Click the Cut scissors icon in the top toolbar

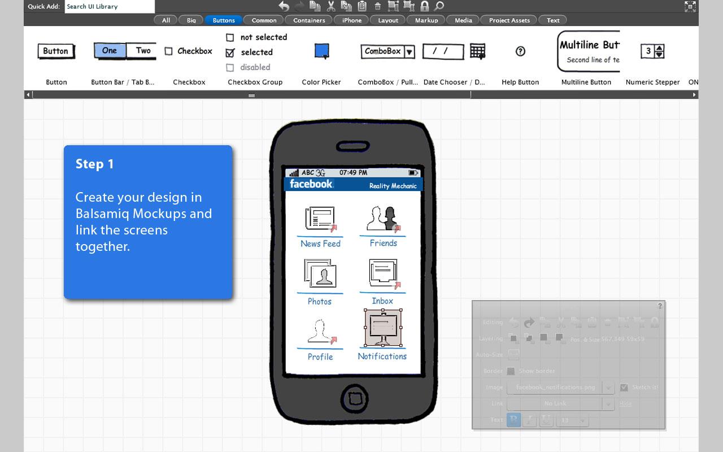331,6
